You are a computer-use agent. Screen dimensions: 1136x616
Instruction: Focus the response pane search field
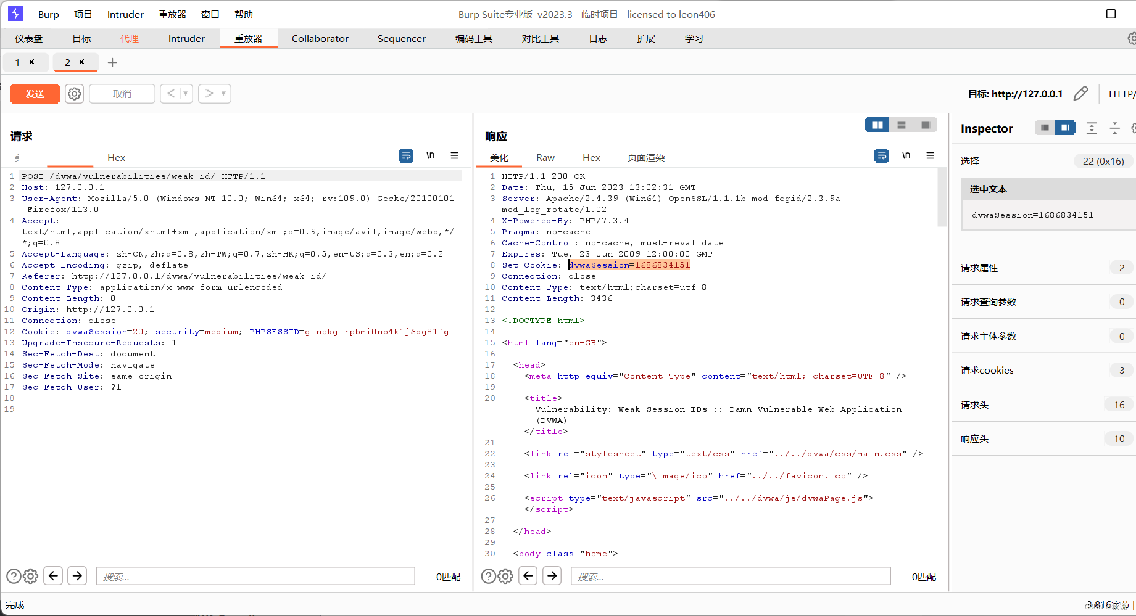731,576
